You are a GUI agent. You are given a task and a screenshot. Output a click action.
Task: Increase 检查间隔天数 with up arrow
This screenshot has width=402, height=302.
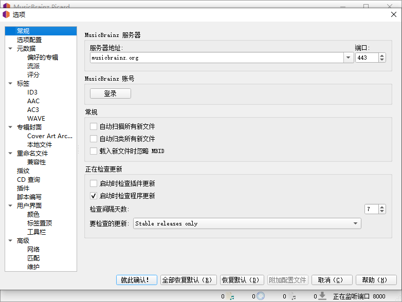382,207
